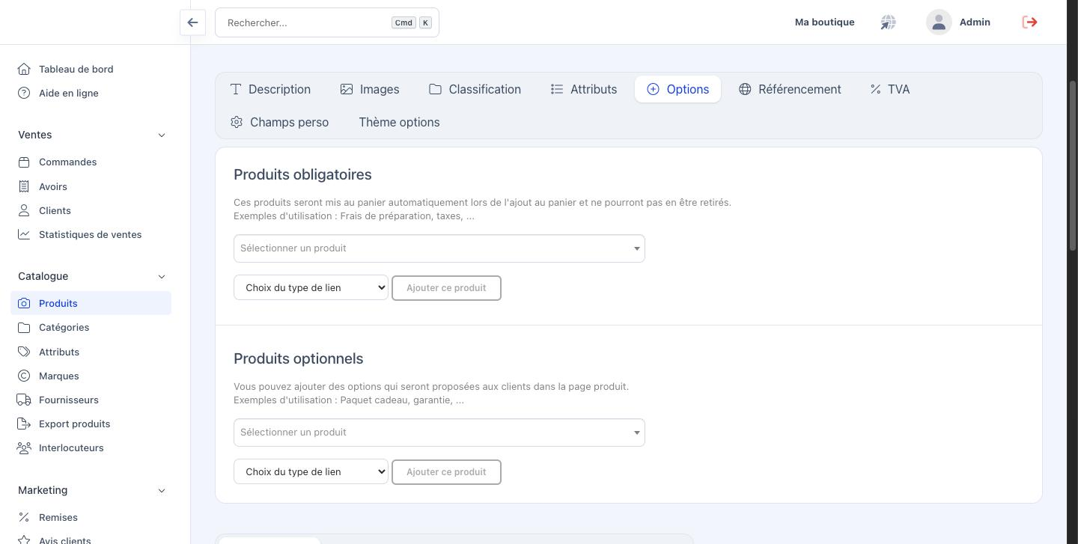Click the gear icon on Champs perso tab
The height and width of the screenshot is (544, 1078).
[237, 122]
